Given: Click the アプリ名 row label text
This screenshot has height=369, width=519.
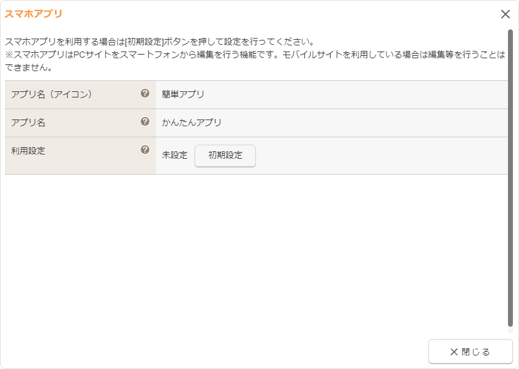Looking at the screenshot, I should pyautogui.click(x=28, y=123).
